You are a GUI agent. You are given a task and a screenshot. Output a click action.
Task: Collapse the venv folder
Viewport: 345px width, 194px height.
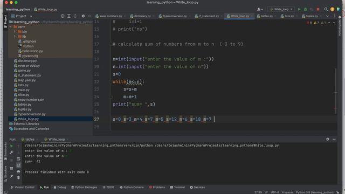11,27
